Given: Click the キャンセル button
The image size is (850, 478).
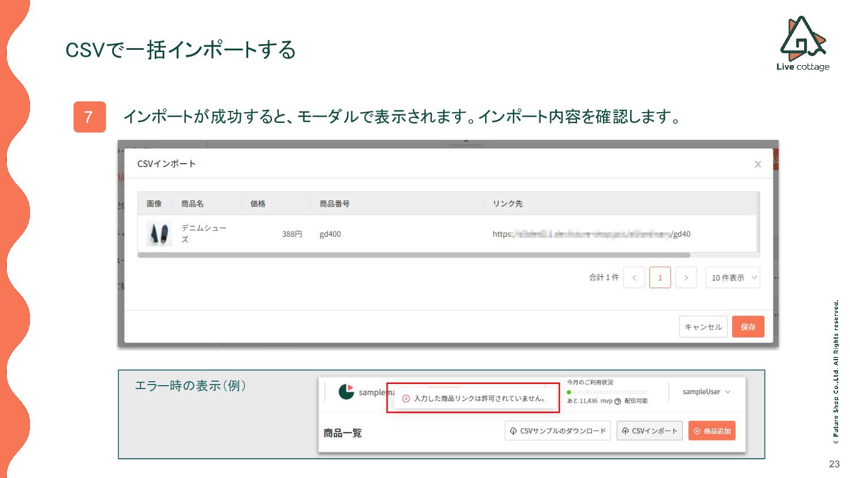Looking at the screenshot, I should pyautogui.click(x=703, y=327).
